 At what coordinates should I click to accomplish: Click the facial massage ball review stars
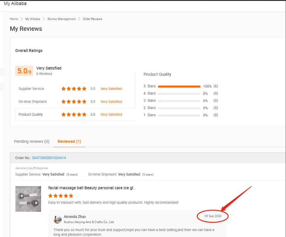click(x=61, y=196)
